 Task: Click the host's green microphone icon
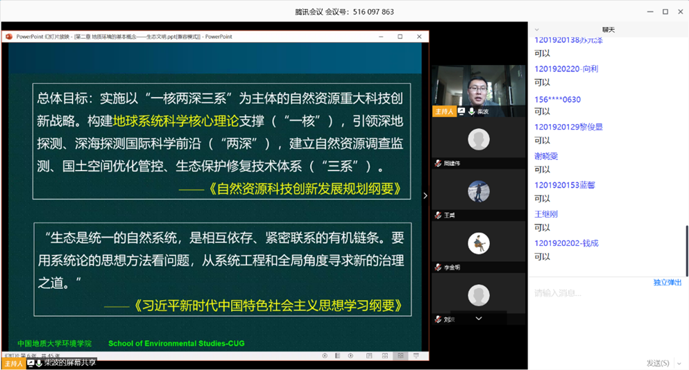[472, 112]
